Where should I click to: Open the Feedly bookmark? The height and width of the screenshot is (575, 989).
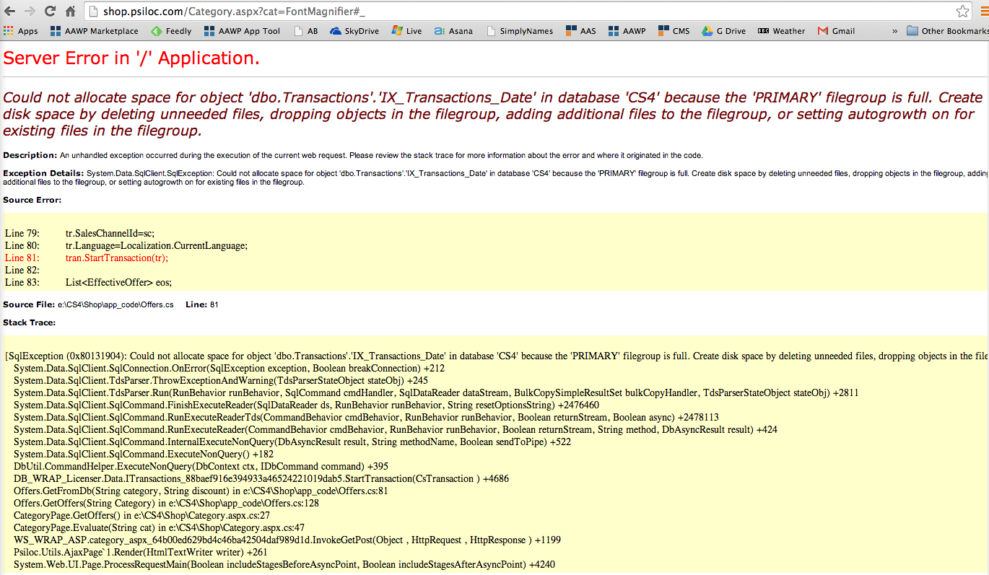pyautogui.click(x=171, y=31)
